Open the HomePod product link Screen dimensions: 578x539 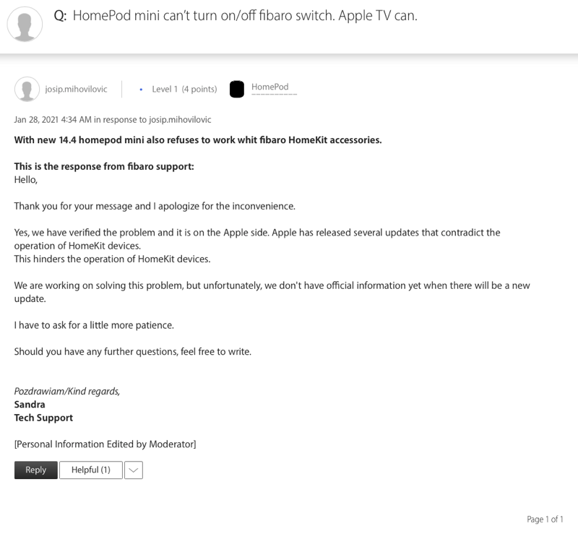270,87
